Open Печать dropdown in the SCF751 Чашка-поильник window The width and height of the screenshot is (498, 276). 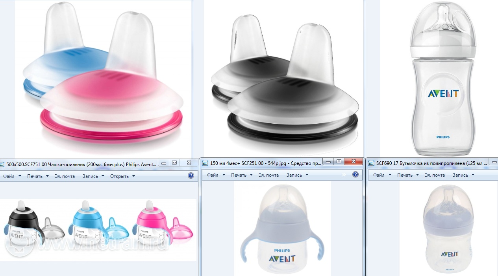click(38, 176)
